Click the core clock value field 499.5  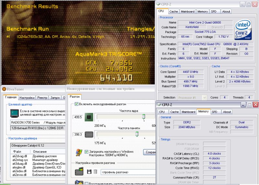pyautogui.click(x=78, y=117)
